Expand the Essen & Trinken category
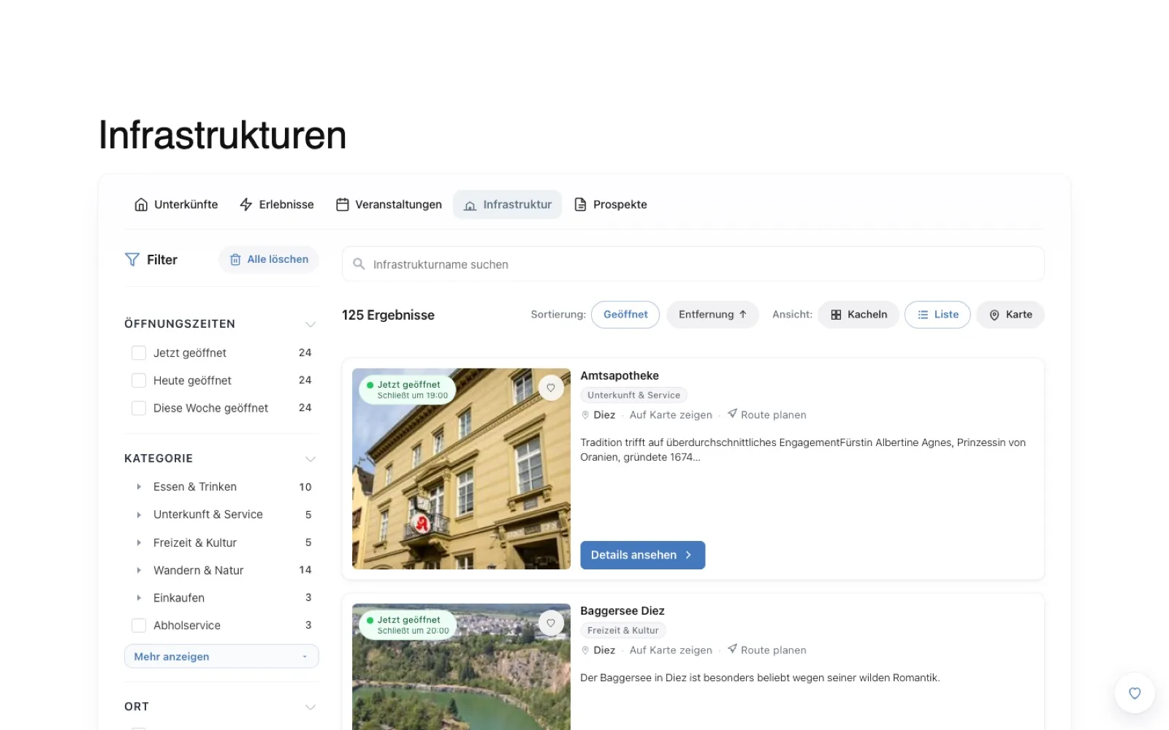This screenshot has height=730, width=1169. [x=139, y=487]
